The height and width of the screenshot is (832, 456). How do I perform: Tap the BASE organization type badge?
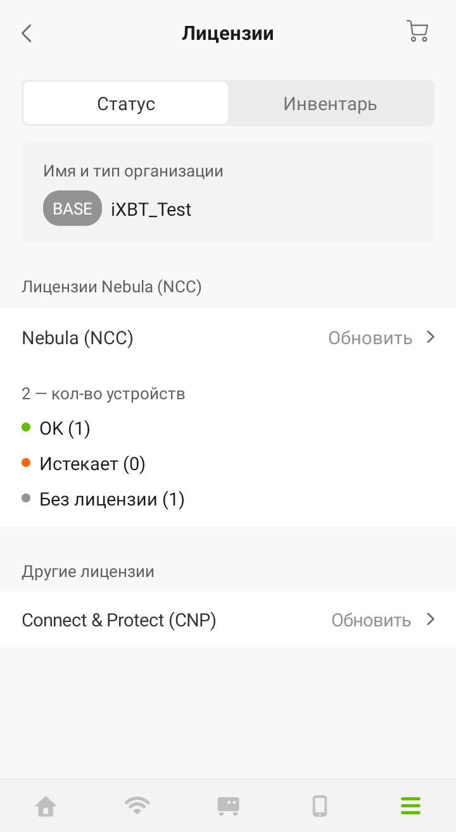click(72, 209)
